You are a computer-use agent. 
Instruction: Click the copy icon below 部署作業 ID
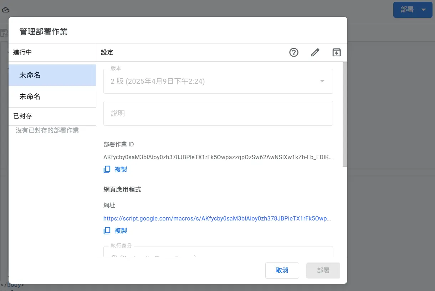tap(107, 170)
